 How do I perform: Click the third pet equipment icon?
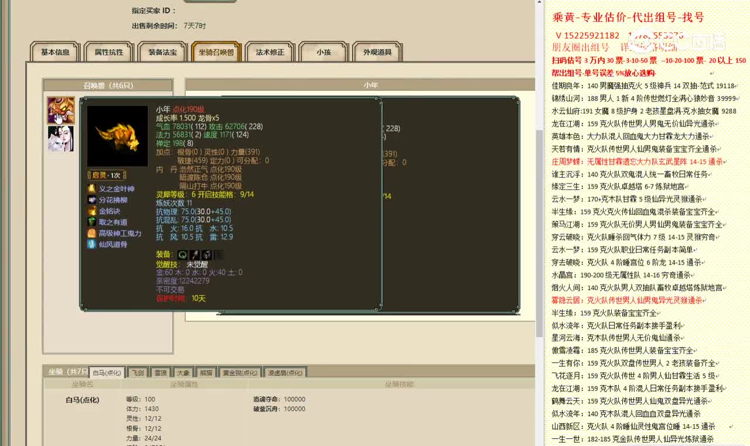coord(206,255)
